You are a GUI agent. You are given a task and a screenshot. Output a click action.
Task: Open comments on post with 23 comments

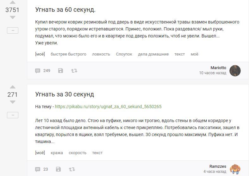(41, 169)
